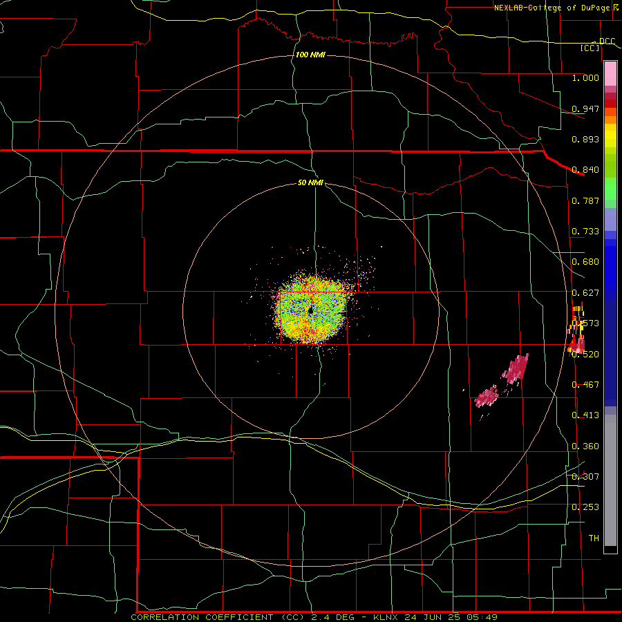
Task: Click the larger crimson echo cluster southeast
Action: 516,368
